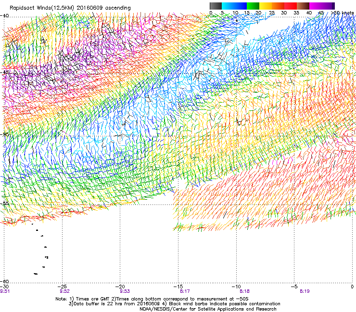This screenshot has height=312, width=356.
Task: Select the legend scale label '10' under the color bar
Action: click(x=235, y=13)
